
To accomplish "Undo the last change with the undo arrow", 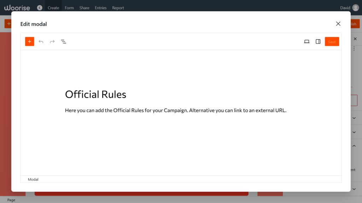I will (x=41, y=41).
